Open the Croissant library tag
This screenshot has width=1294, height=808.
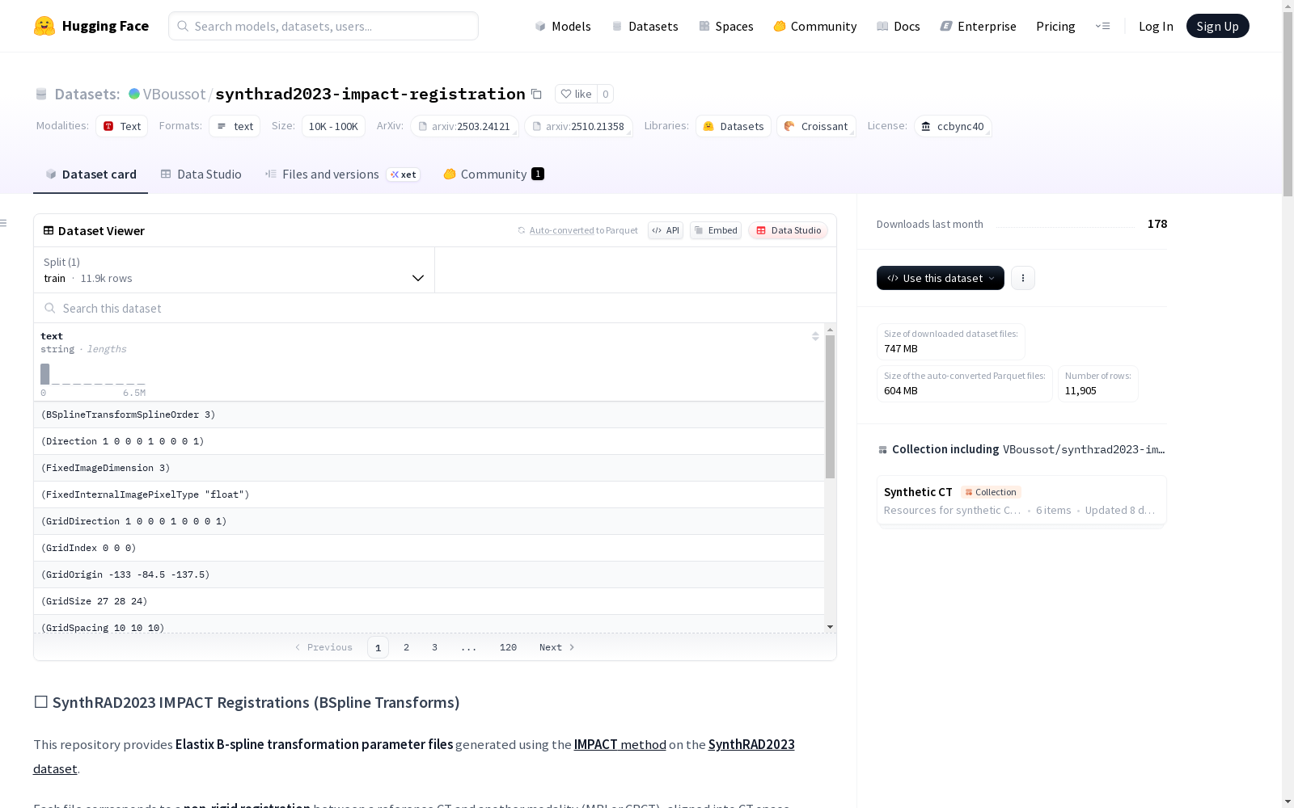(x=816, y=126)
